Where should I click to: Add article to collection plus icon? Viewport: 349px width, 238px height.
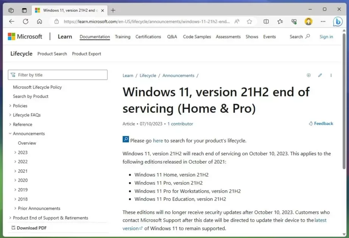pos(308,75)
